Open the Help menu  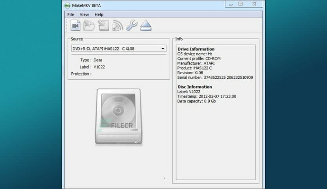[99, 15]
